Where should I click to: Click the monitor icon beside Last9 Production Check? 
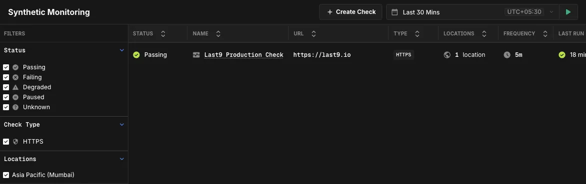coord(196,55)
